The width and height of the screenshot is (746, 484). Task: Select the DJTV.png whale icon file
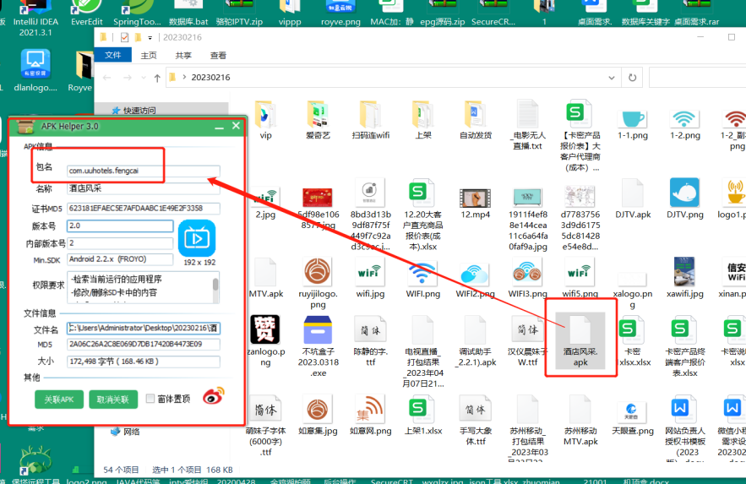tap(685, 198)
